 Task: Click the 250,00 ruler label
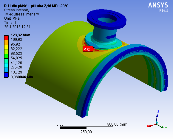(x=86, y=132)
